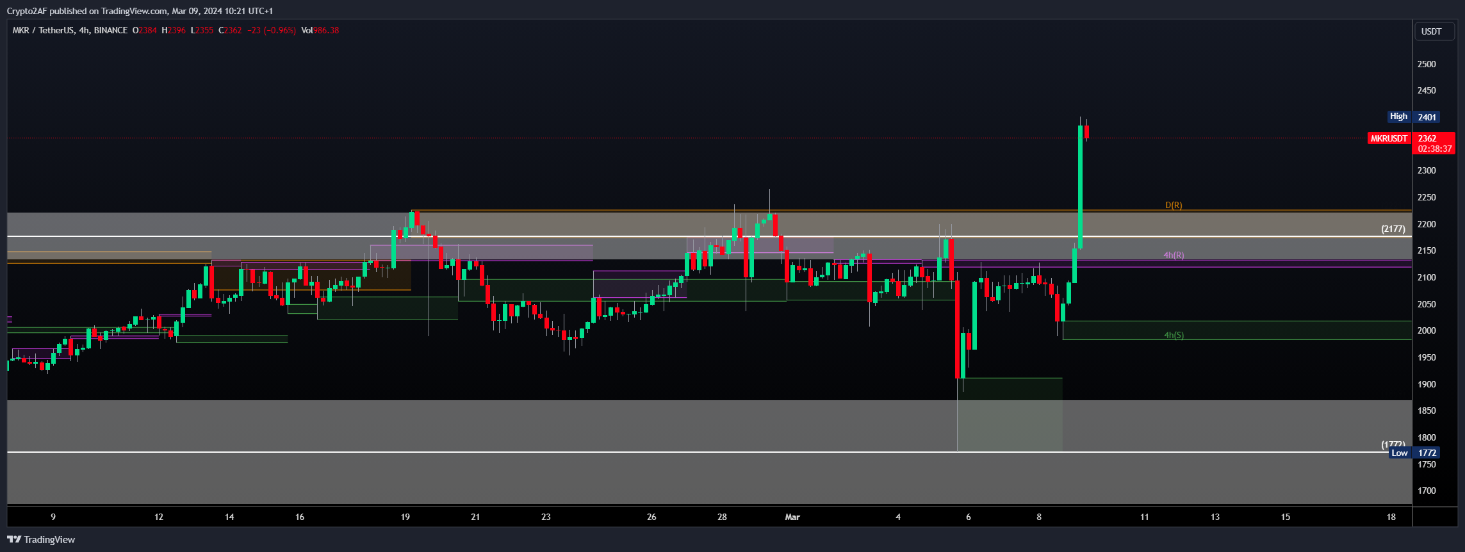
Task: Click the 02:38:37 candle countdown
Action: pos(1434,149)
